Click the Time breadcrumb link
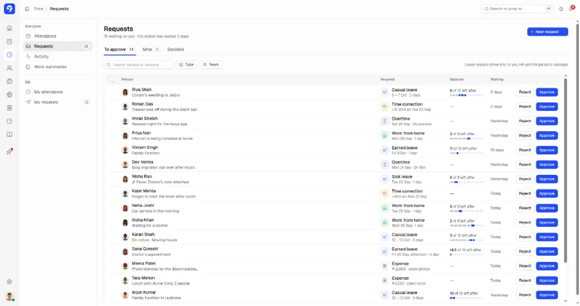Image resolution: width=580 pixels, height=306 pixels. [38, 9]
